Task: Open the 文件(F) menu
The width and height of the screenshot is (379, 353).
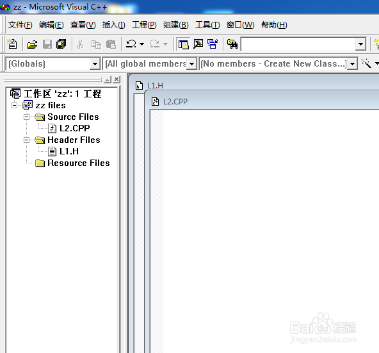Action: [20, 25]
